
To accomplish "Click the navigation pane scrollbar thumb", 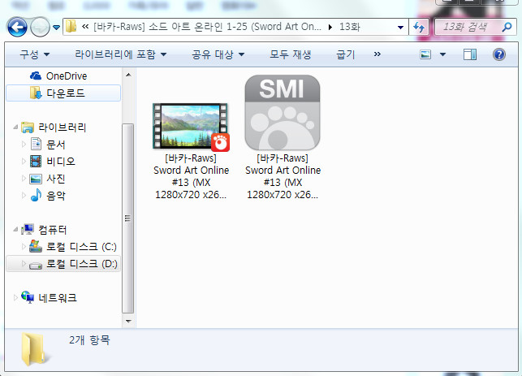I will pos(128,218).
